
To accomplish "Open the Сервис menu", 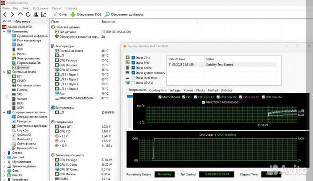I will click(x=57, y=8).
